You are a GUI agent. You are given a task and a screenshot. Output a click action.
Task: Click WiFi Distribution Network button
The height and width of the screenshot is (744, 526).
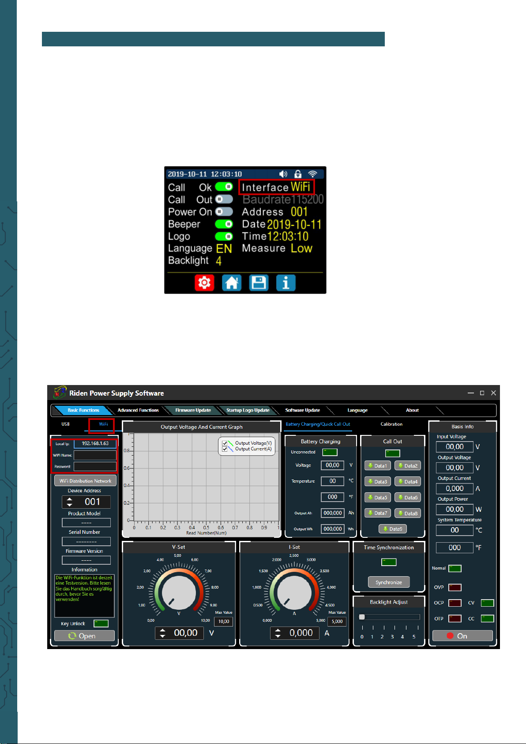85,481
